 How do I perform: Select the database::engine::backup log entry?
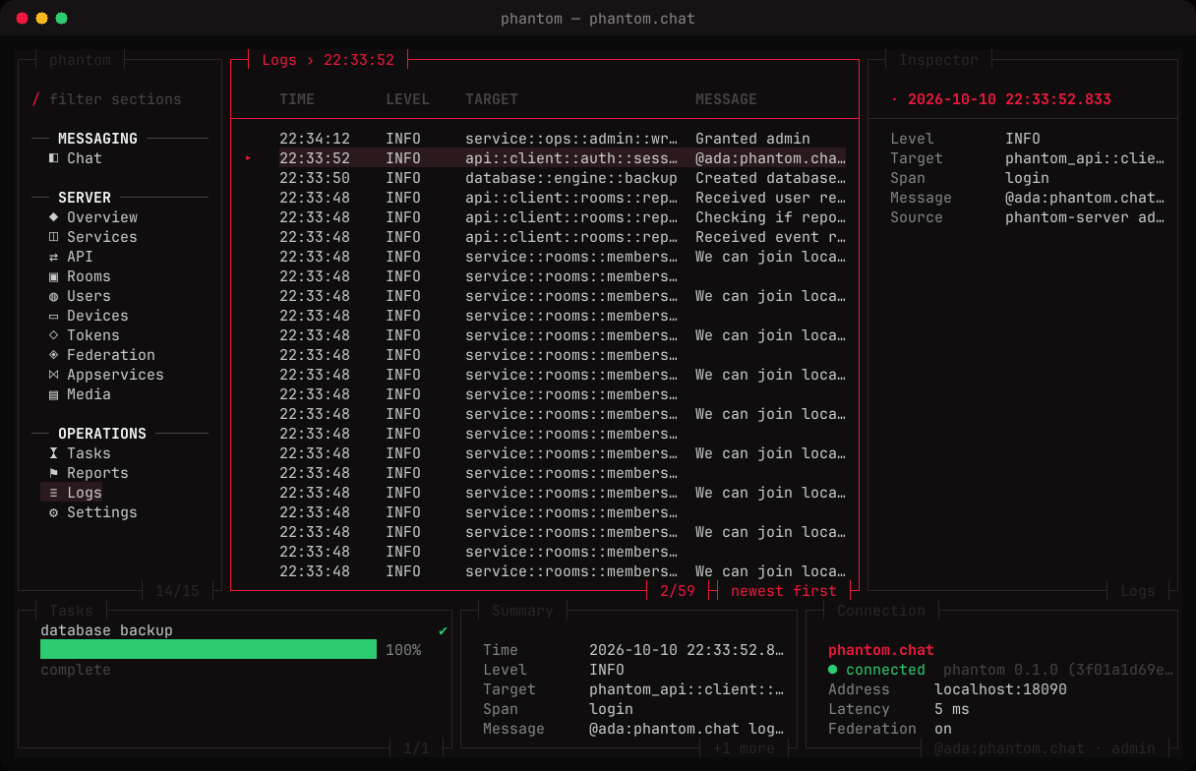(544, 178)
